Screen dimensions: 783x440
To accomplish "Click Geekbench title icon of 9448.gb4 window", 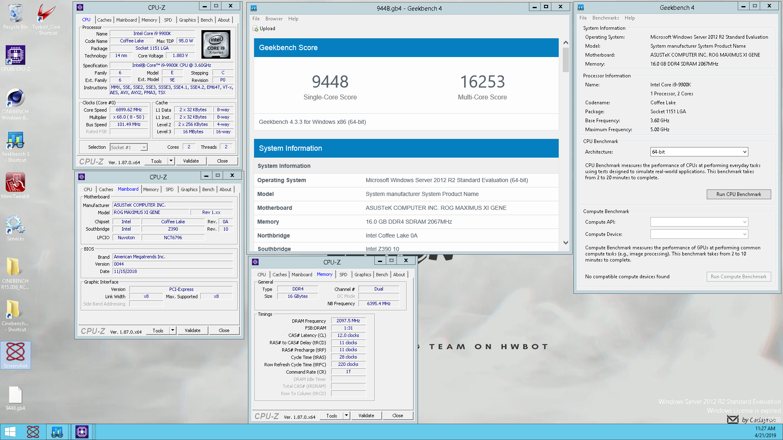I will click(x=254, y=8).
